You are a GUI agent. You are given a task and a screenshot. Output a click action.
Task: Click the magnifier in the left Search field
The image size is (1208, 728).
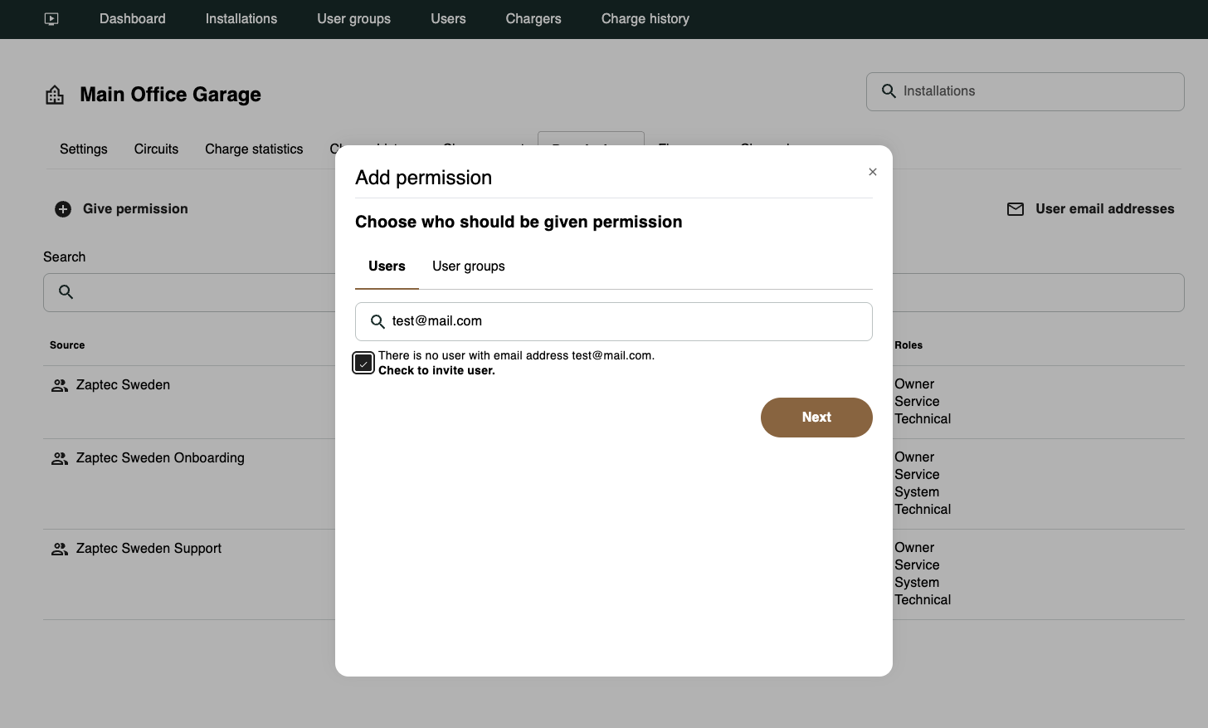click(x=66, y=292)
